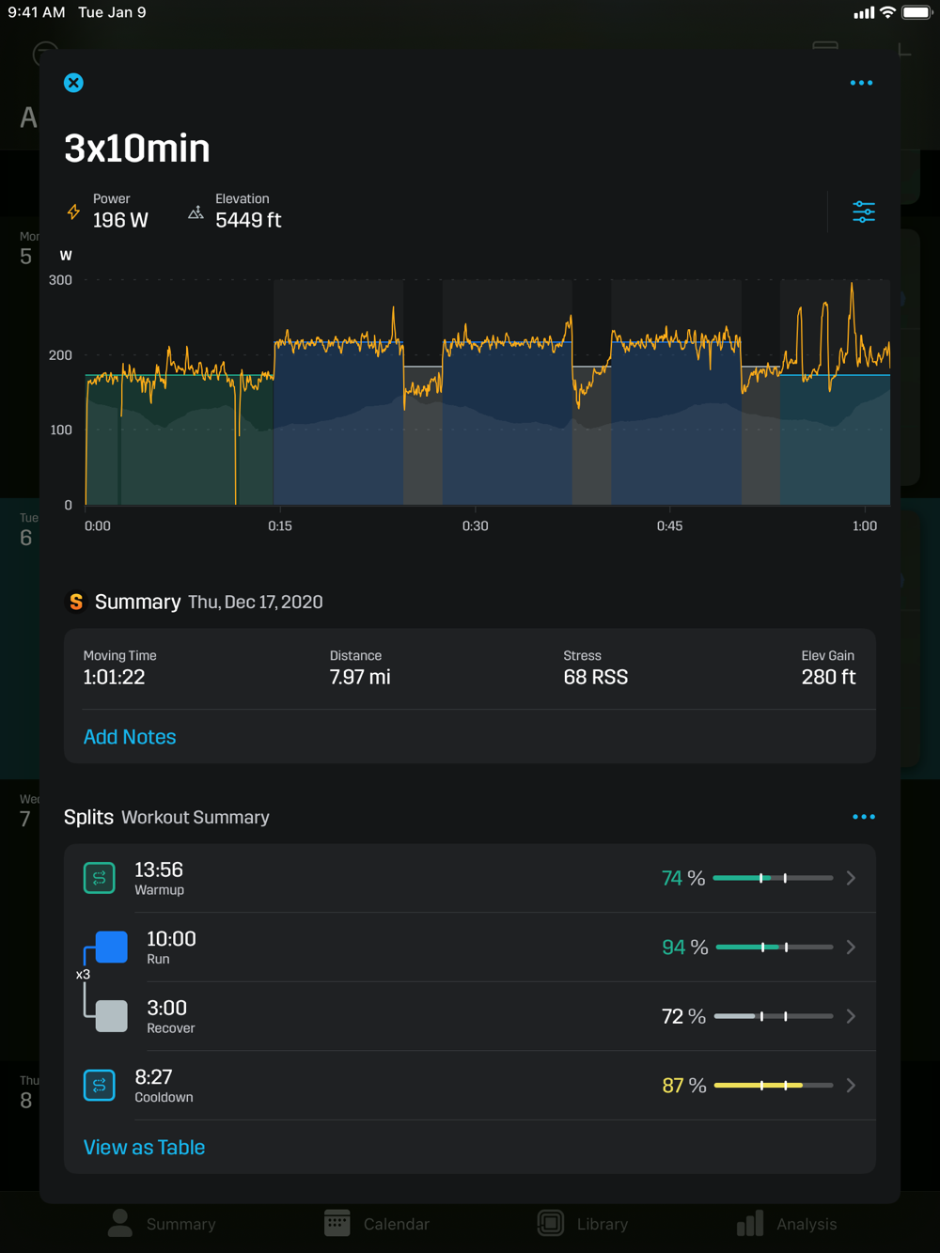
Task: Tap the Warmup split green icon
Action: [99, 878]
